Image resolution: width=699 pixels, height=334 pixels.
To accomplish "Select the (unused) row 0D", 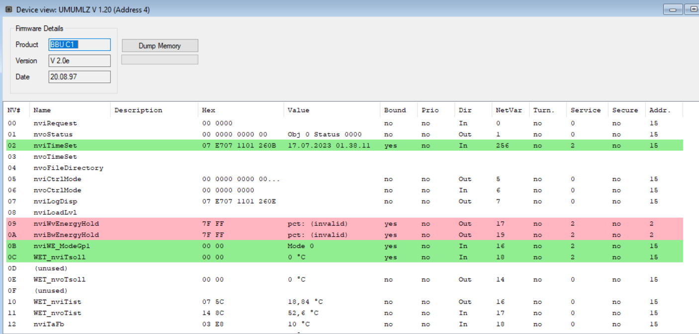I will click(344, 268).
